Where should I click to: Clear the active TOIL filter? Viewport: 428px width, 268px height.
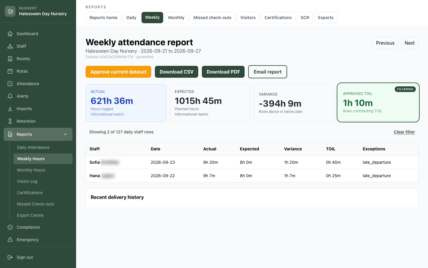(404, 132)
